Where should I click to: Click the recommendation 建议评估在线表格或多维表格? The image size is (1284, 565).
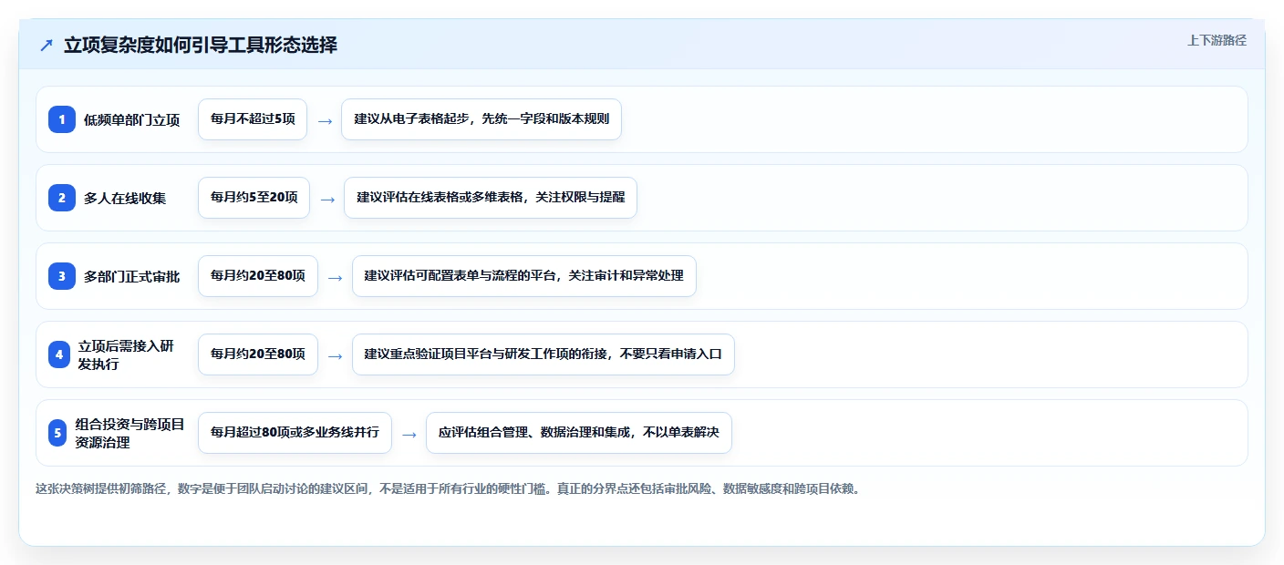coord(491,198)
